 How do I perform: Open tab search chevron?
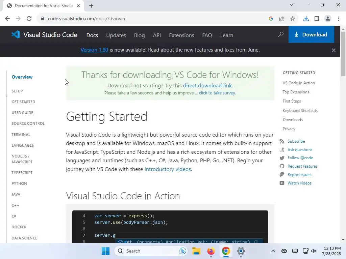(292, 5)
